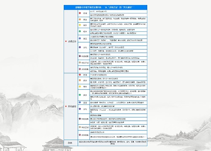Click the summary text in the 总结 row
Image resolution: width=211 pixels, height=151 pixels.
[112, 143]
